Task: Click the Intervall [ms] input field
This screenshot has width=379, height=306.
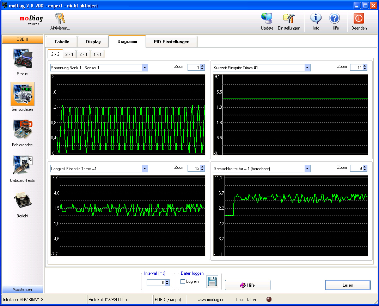Action: coord(155,282)
